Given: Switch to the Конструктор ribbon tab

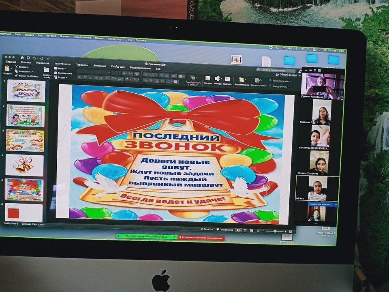Looking at the screenshot, I should point(62,64).
